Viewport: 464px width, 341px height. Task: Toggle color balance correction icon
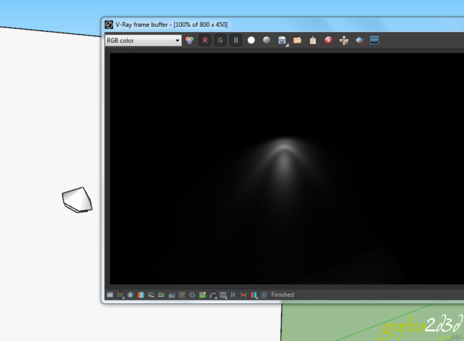(161, 295)
